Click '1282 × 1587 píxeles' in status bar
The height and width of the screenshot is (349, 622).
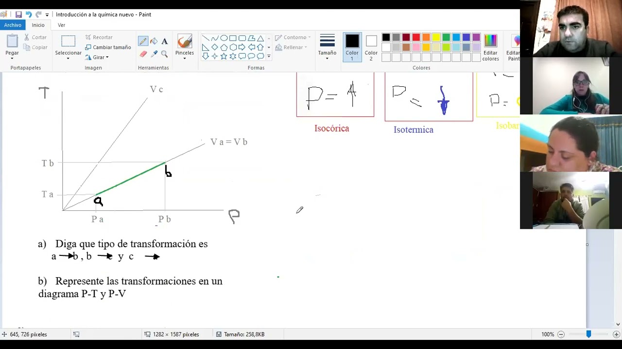175,334
